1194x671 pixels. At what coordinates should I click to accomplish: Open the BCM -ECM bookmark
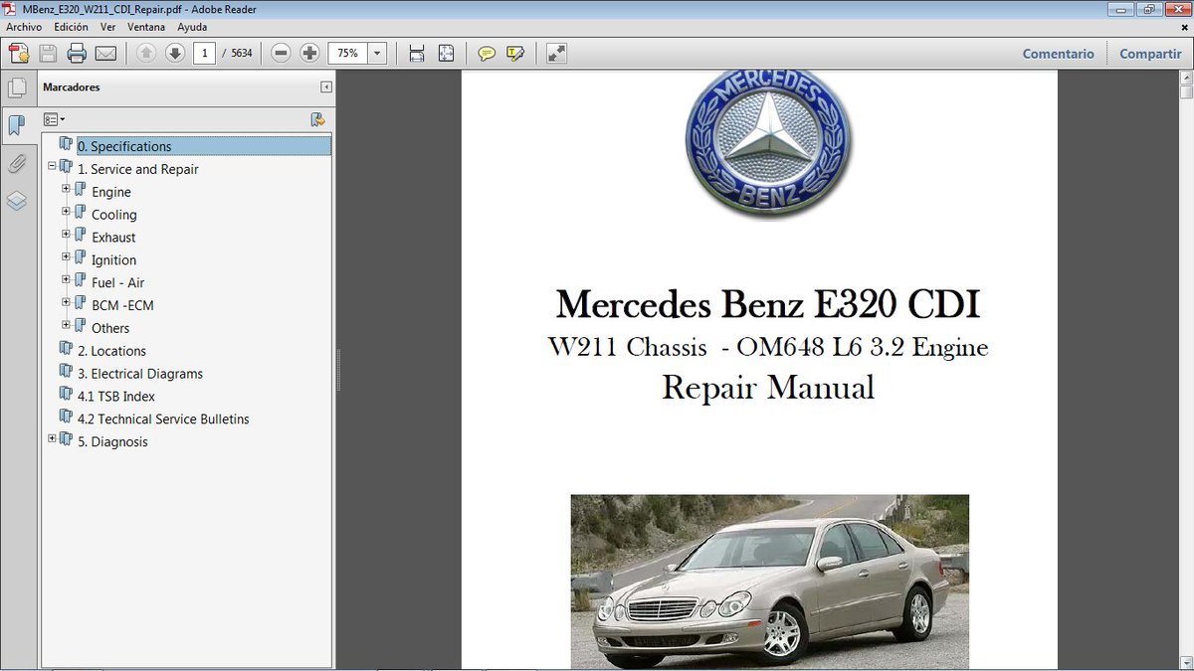[x=122, y=306]
